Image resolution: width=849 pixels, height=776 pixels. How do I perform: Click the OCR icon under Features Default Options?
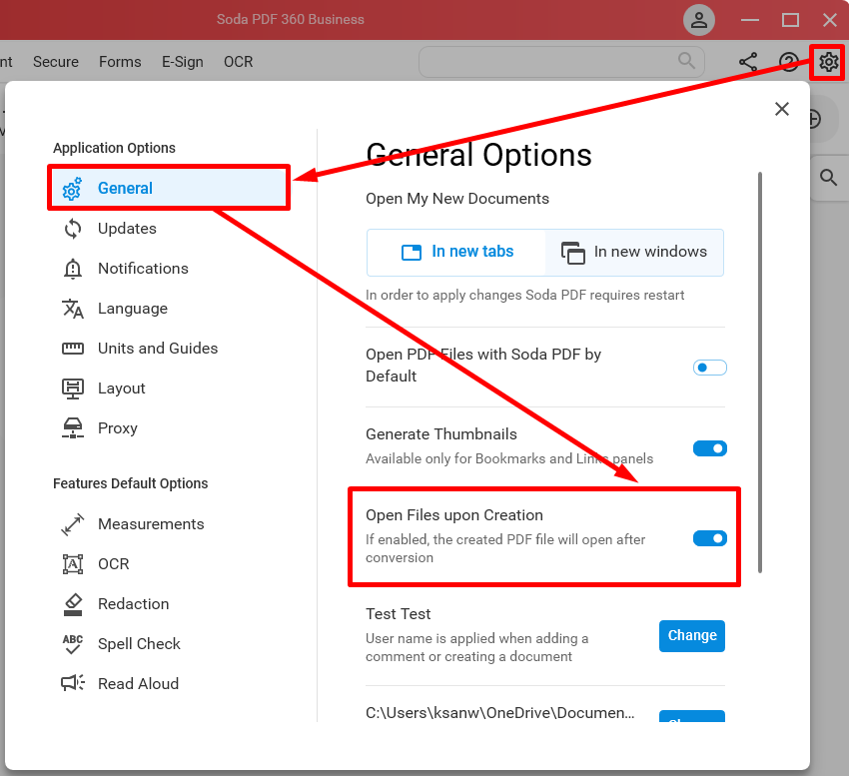pos(73,564)
